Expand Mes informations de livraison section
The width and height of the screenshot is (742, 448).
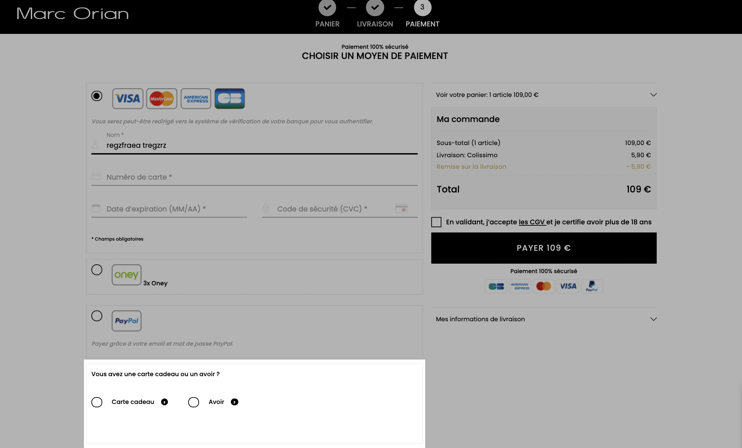click(x=544, y=319)
